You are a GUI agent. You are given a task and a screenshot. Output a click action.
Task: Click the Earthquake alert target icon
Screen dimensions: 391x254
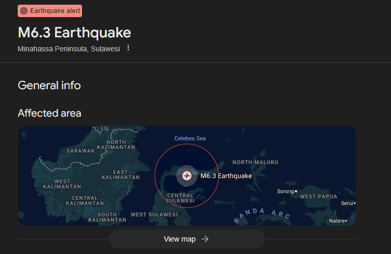(24, 11)
